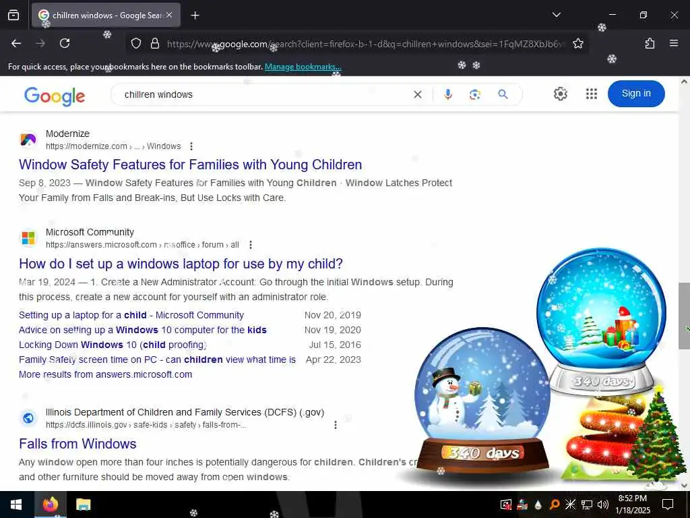
Task: Open Firefox application hamburger menu
Action: 673,43
